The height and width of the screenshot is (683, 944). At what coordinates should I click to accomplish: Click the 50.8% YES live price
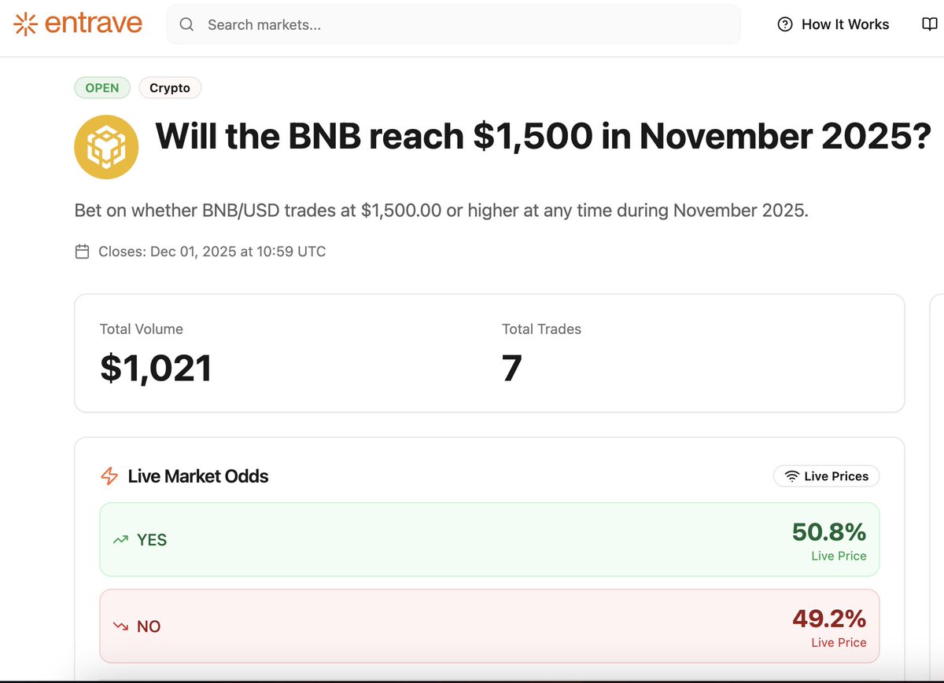tap(828, 533)
